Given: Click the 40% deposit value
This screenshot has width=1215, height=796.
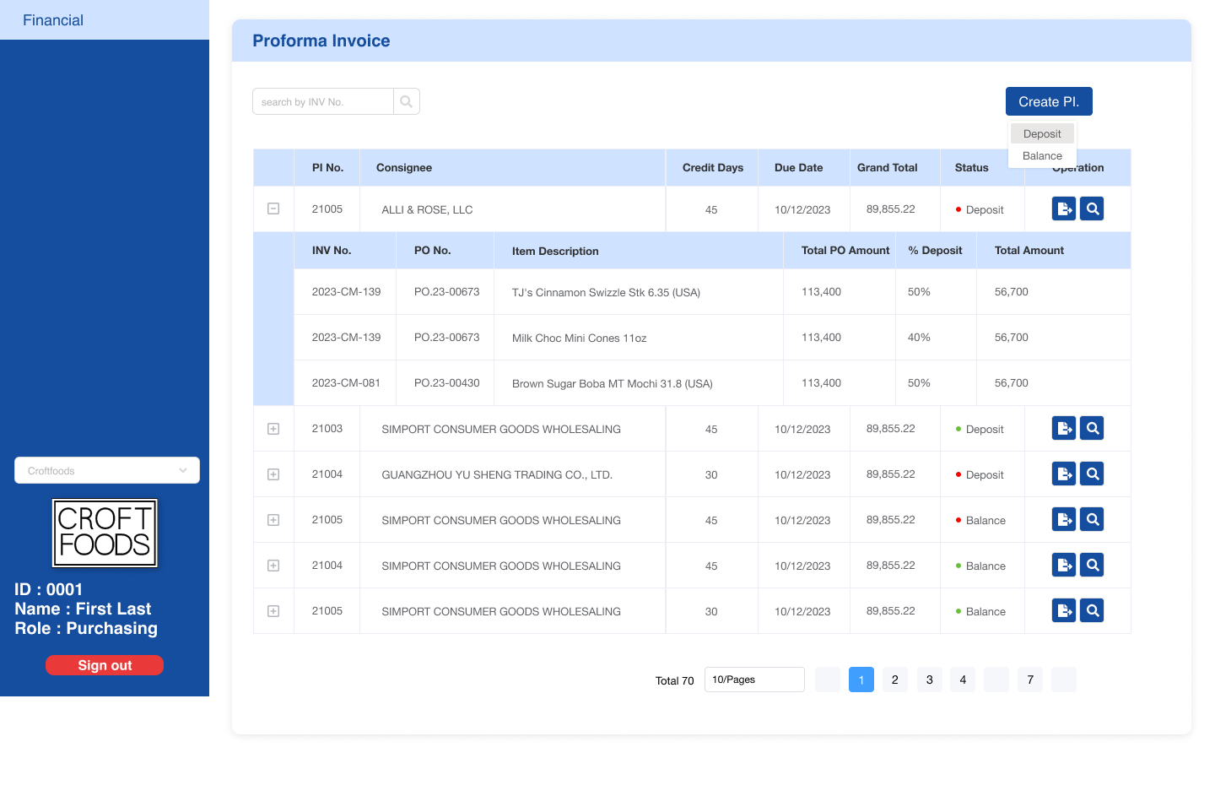Looking at the screenshot, I should 919,338.
